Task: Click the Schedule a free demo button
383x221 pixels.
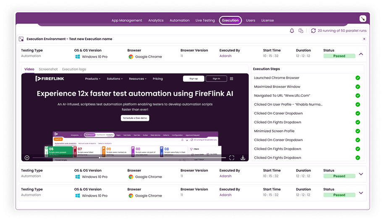Action: tap(135, 118)
